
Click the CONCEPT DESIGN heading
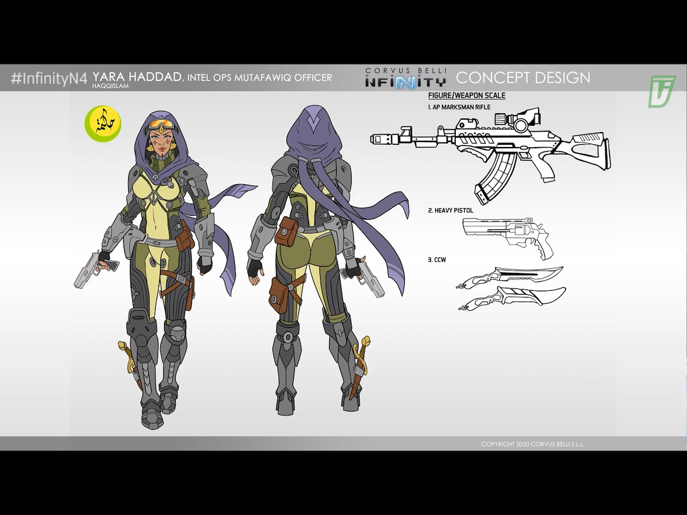(x=523, y=77)
